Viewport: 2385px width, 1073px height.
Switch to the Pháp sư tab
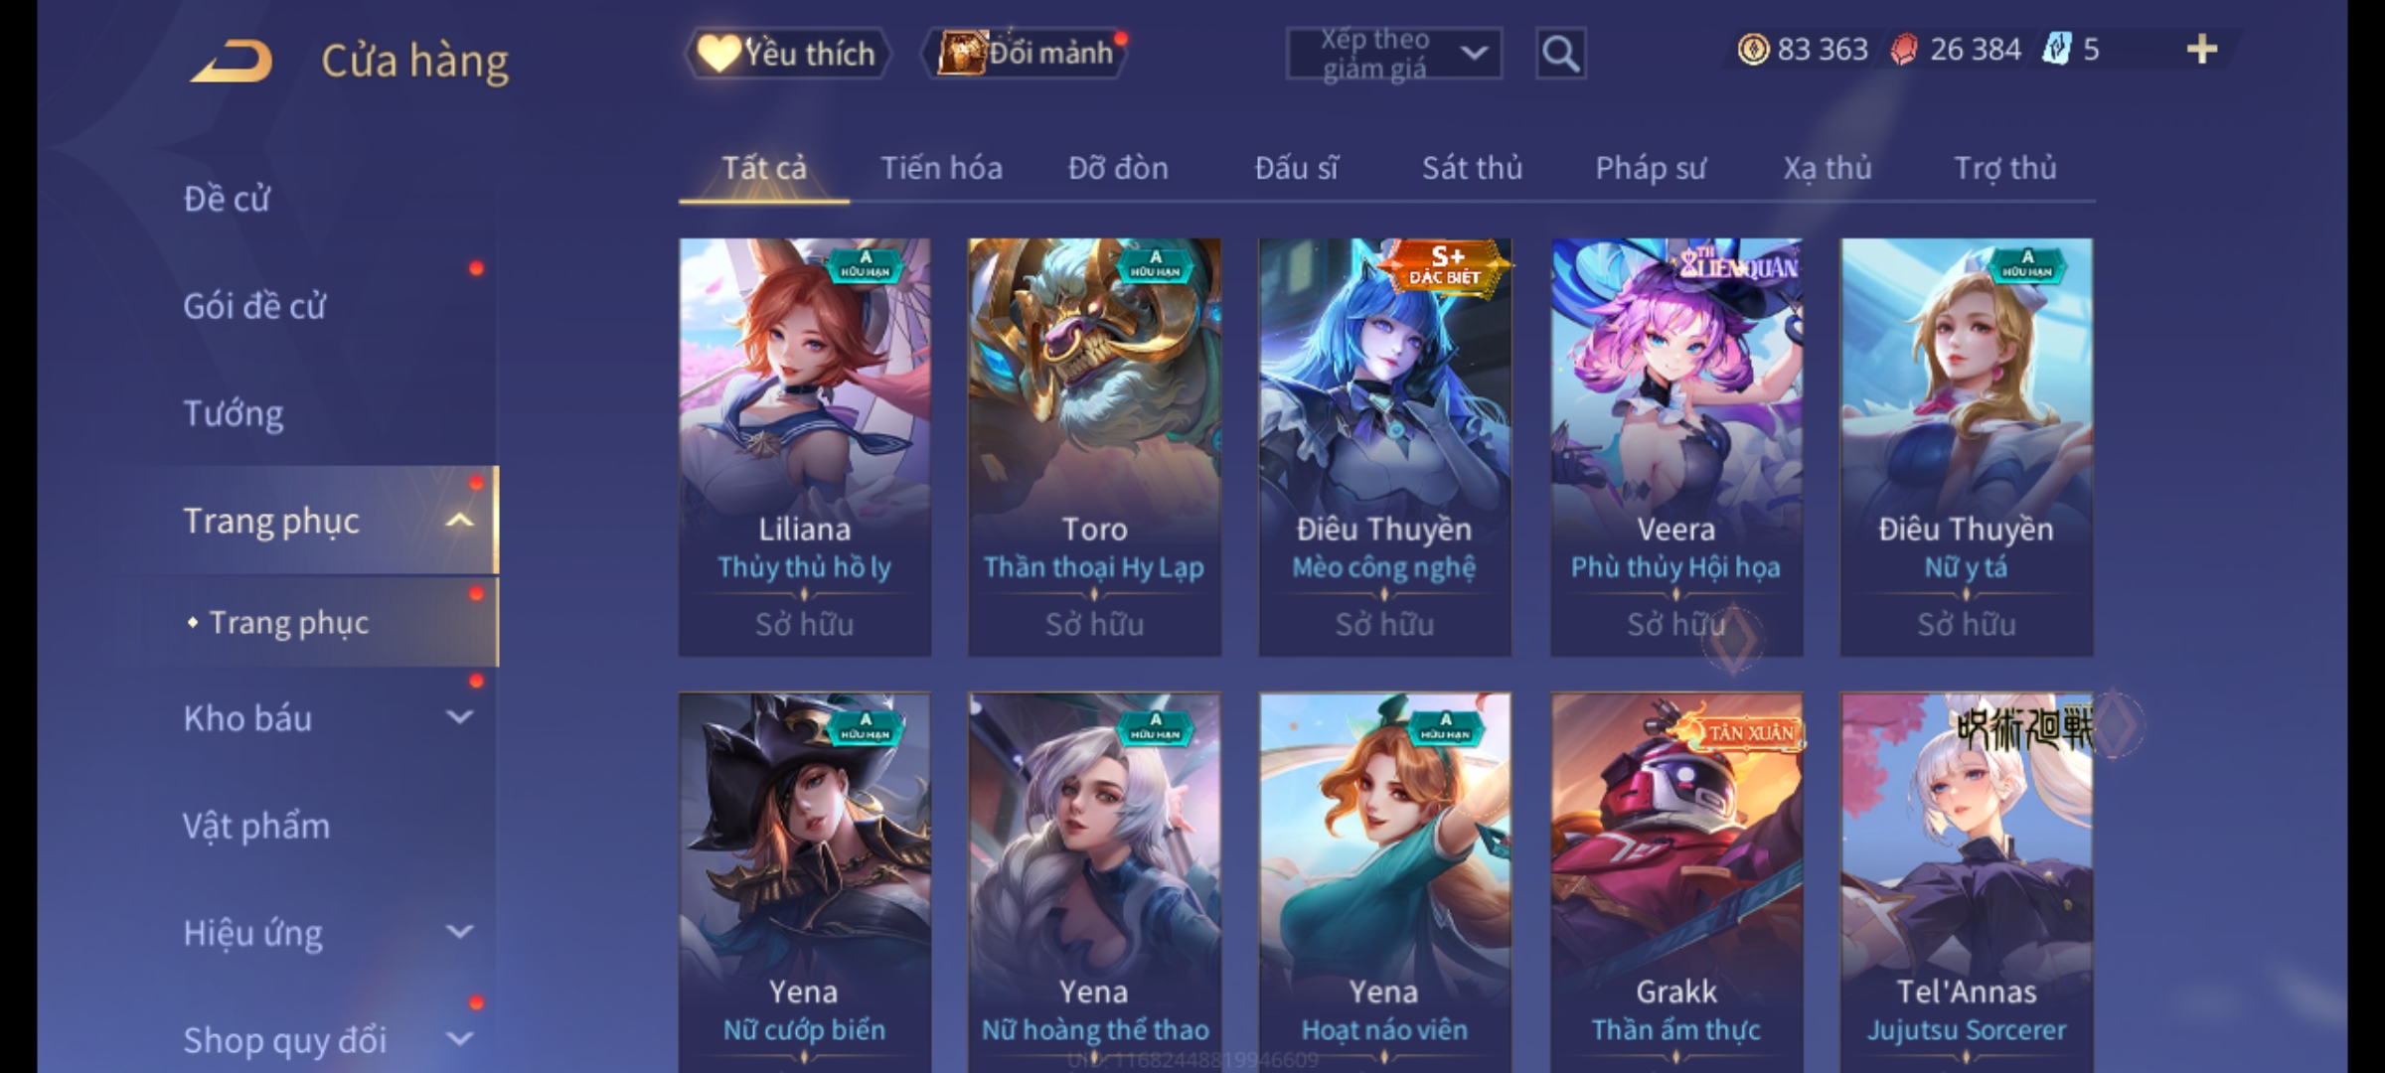[x=1651, y=168]
